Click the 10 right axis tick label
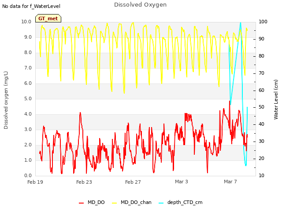This screenshot has height=211, width=282. [x=261, y=175]
